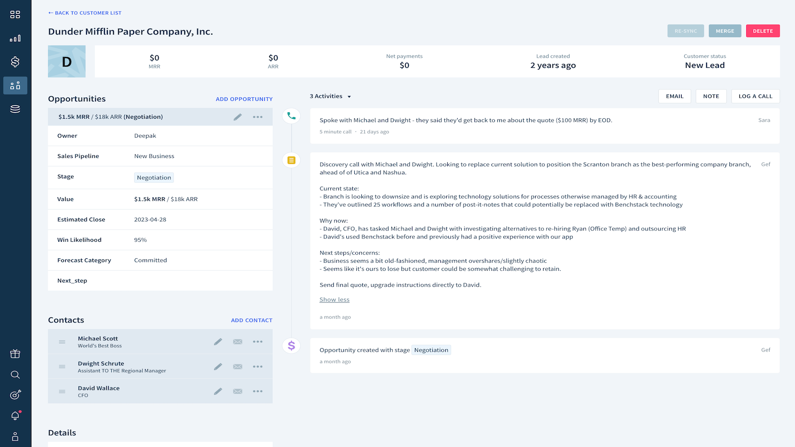Open more options for the Negotiation opportunity

click(257, 117)
